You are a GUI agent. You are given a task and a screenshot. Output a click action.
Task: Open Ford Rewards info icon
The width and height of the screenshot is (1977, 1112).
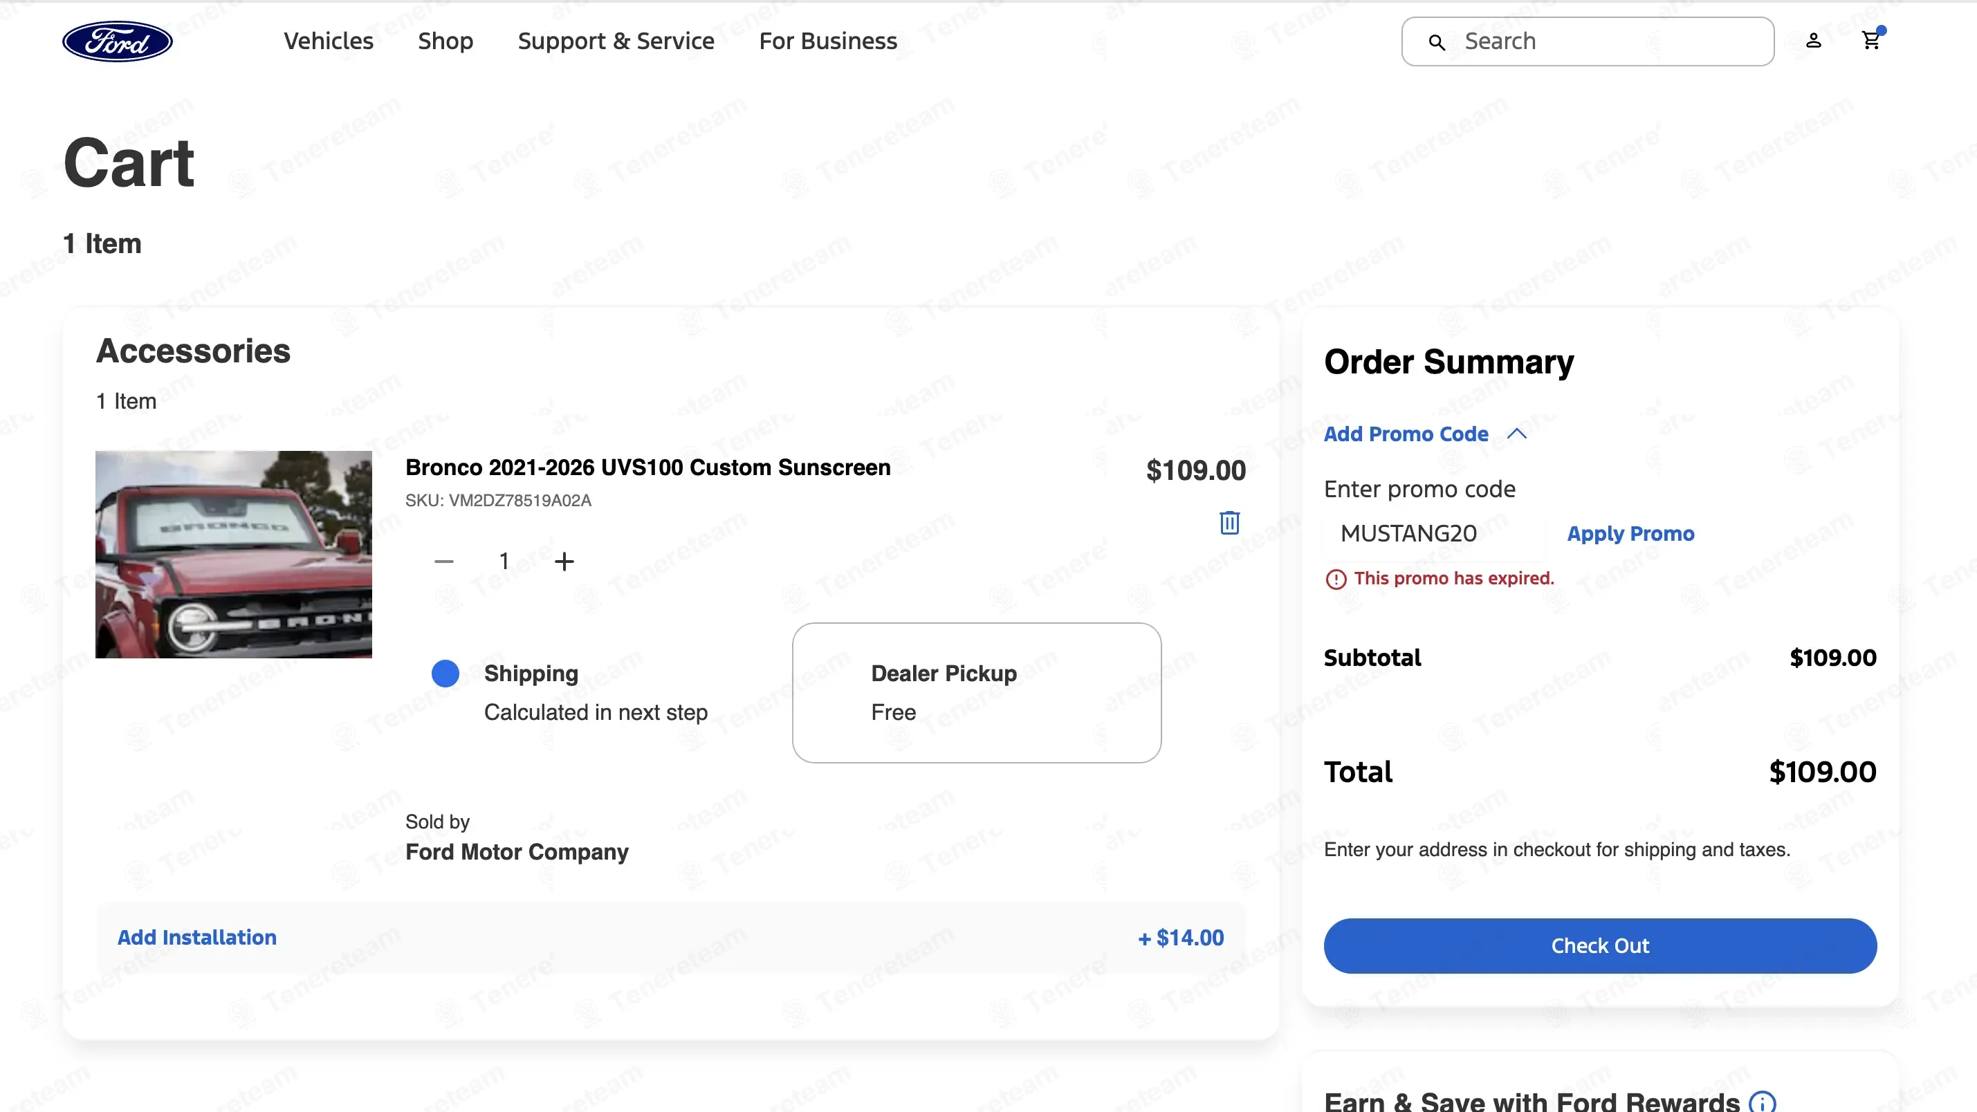[1762, 1102]
